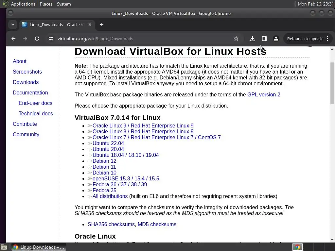Viewport: 335px width, 251px height.
Task: Click 'Download VirtualBox for Linux Hosts' title
Action: [170, 51]
